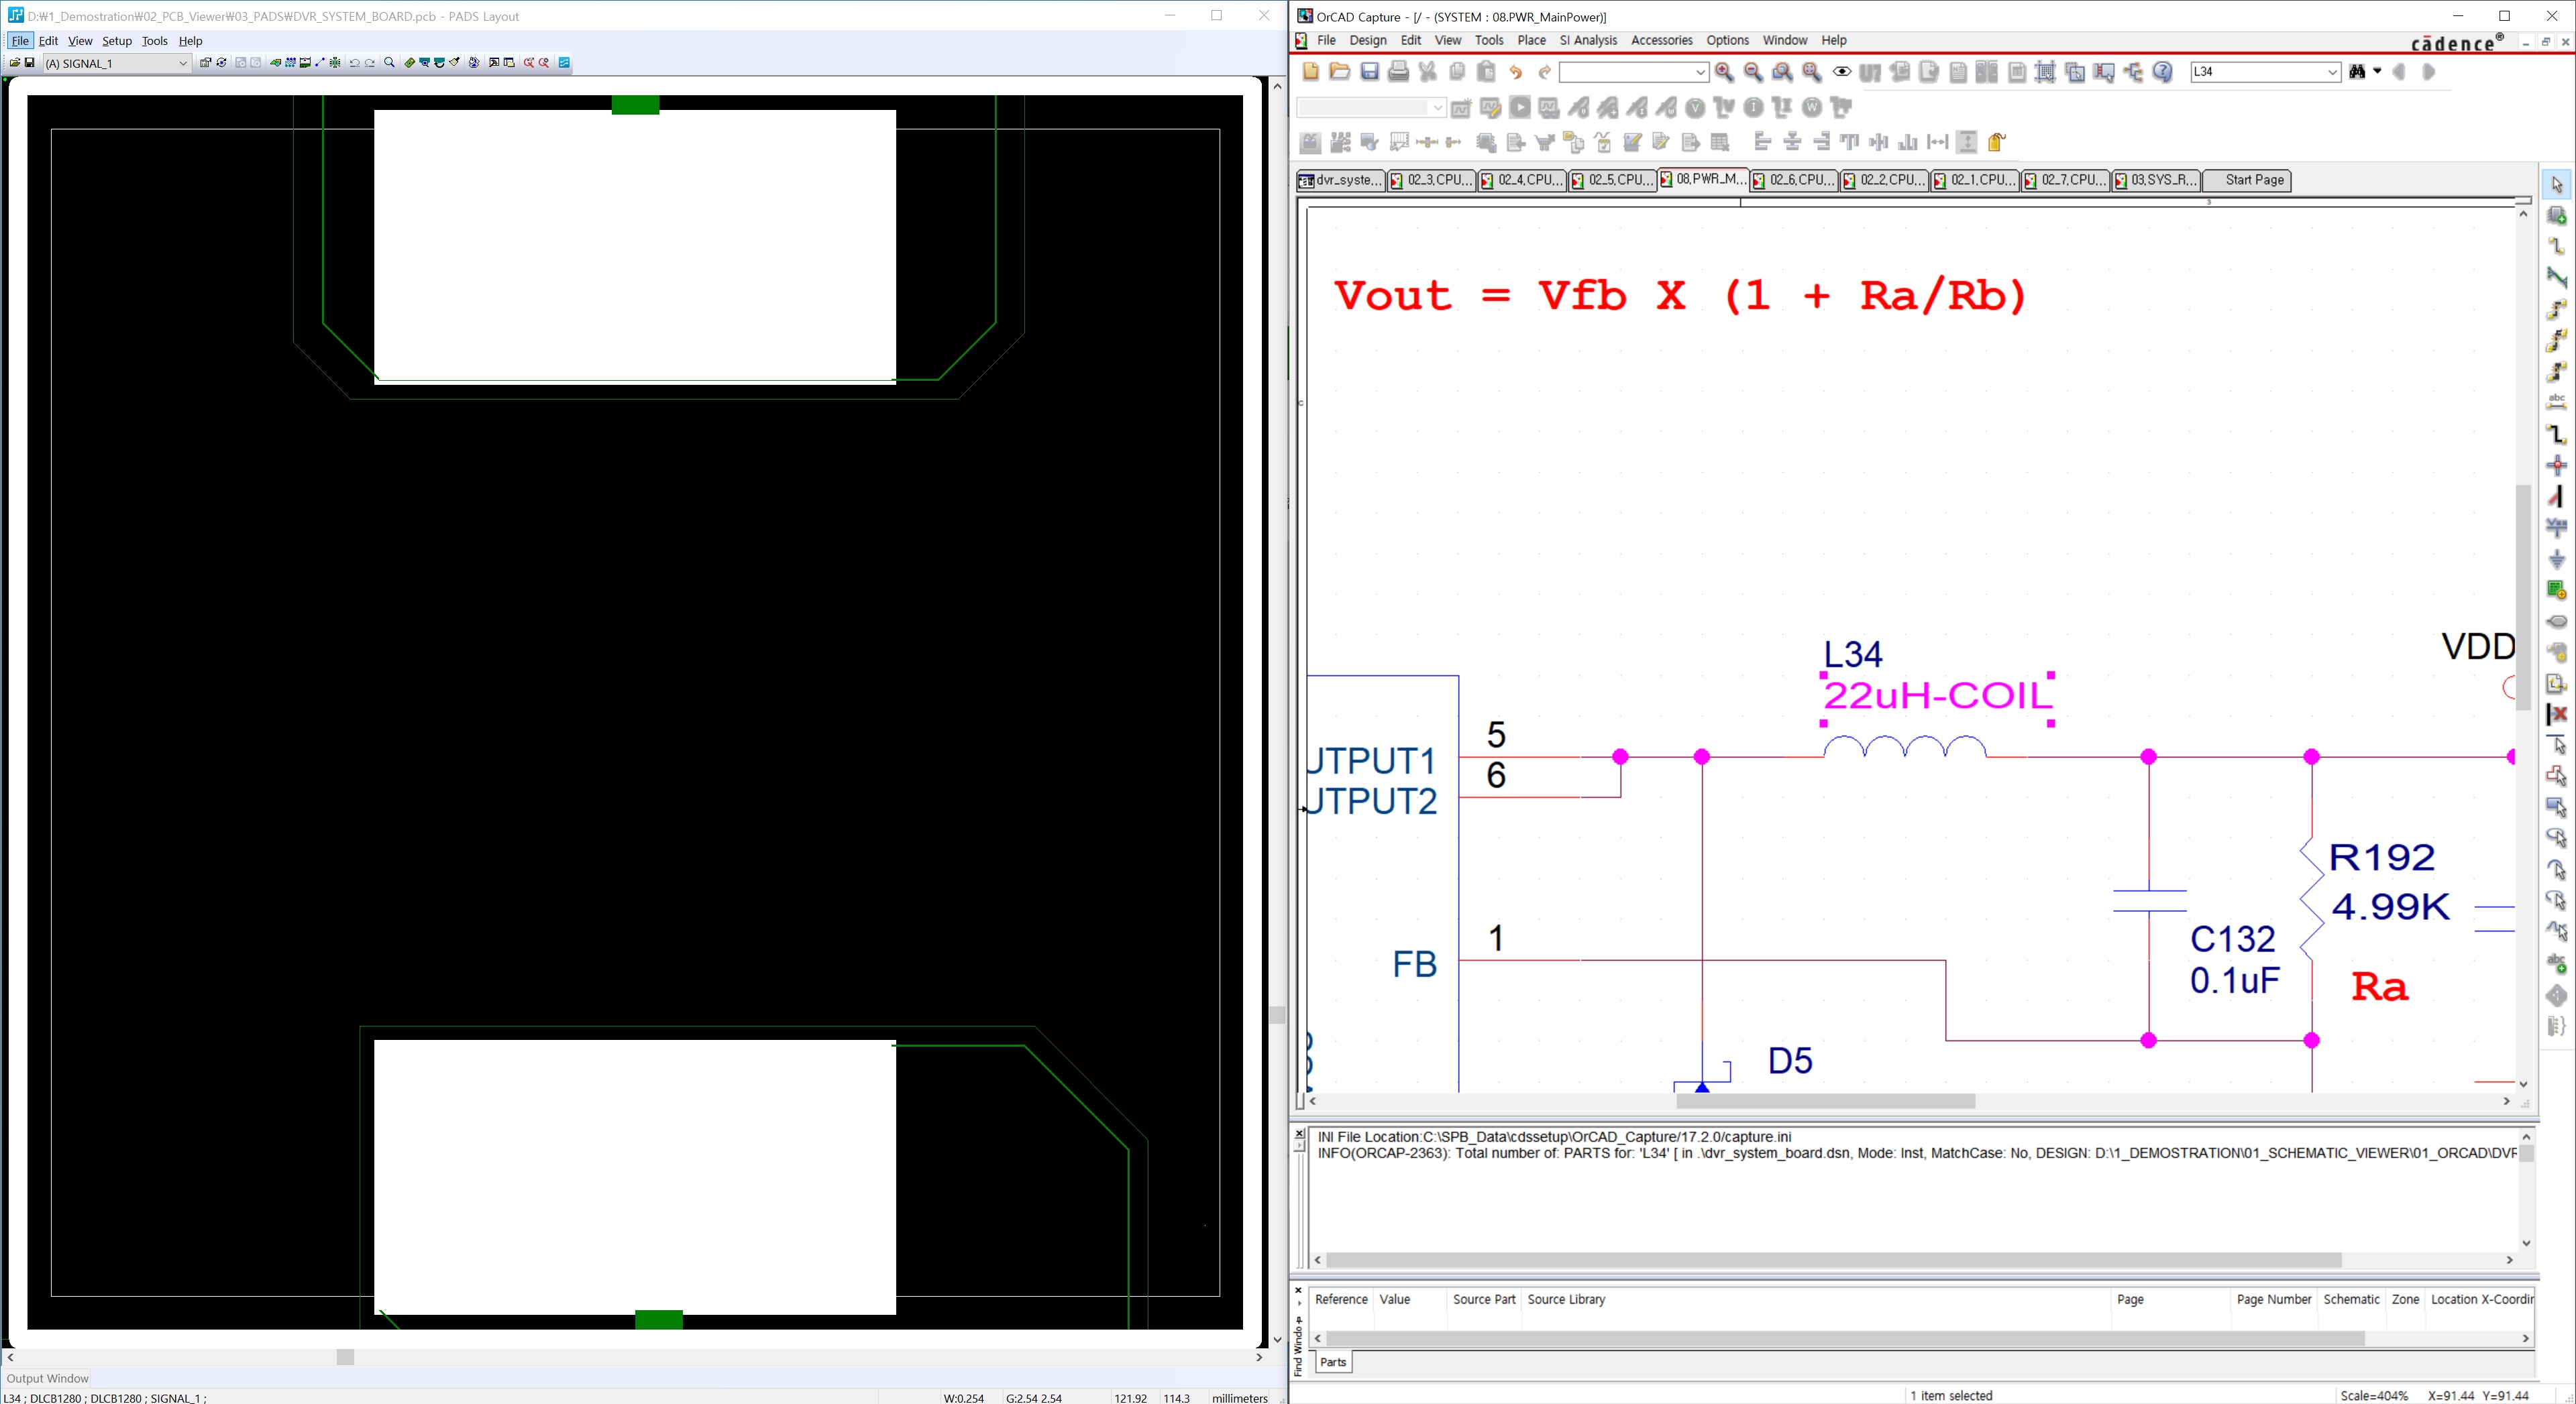Select the Place Wire tool in right palette

tap(2557, 246)
